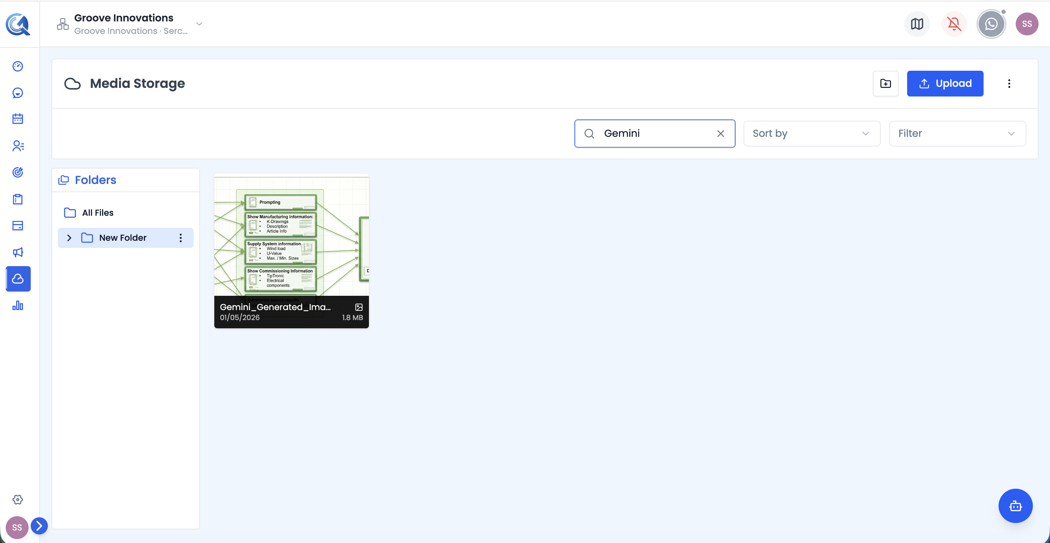Click the SS avatar at sidebar bottom
The height and width of the screenshot is (543, 1050).
(x=17, y=528)
